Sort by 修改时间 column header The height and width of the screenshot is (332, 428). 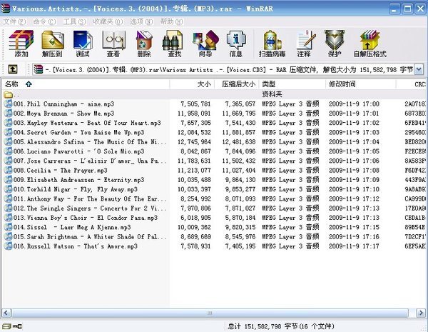click(x=360, y=84)
